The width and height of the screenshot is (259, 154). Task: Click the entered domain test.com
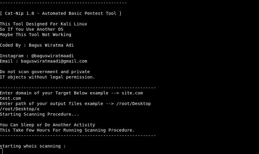coord(11,98)
